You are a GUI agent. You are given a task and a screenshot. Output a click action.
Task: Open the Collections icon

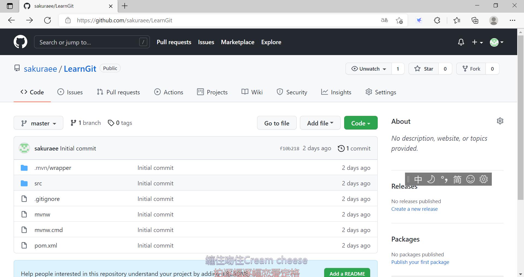tap(475, 20)
